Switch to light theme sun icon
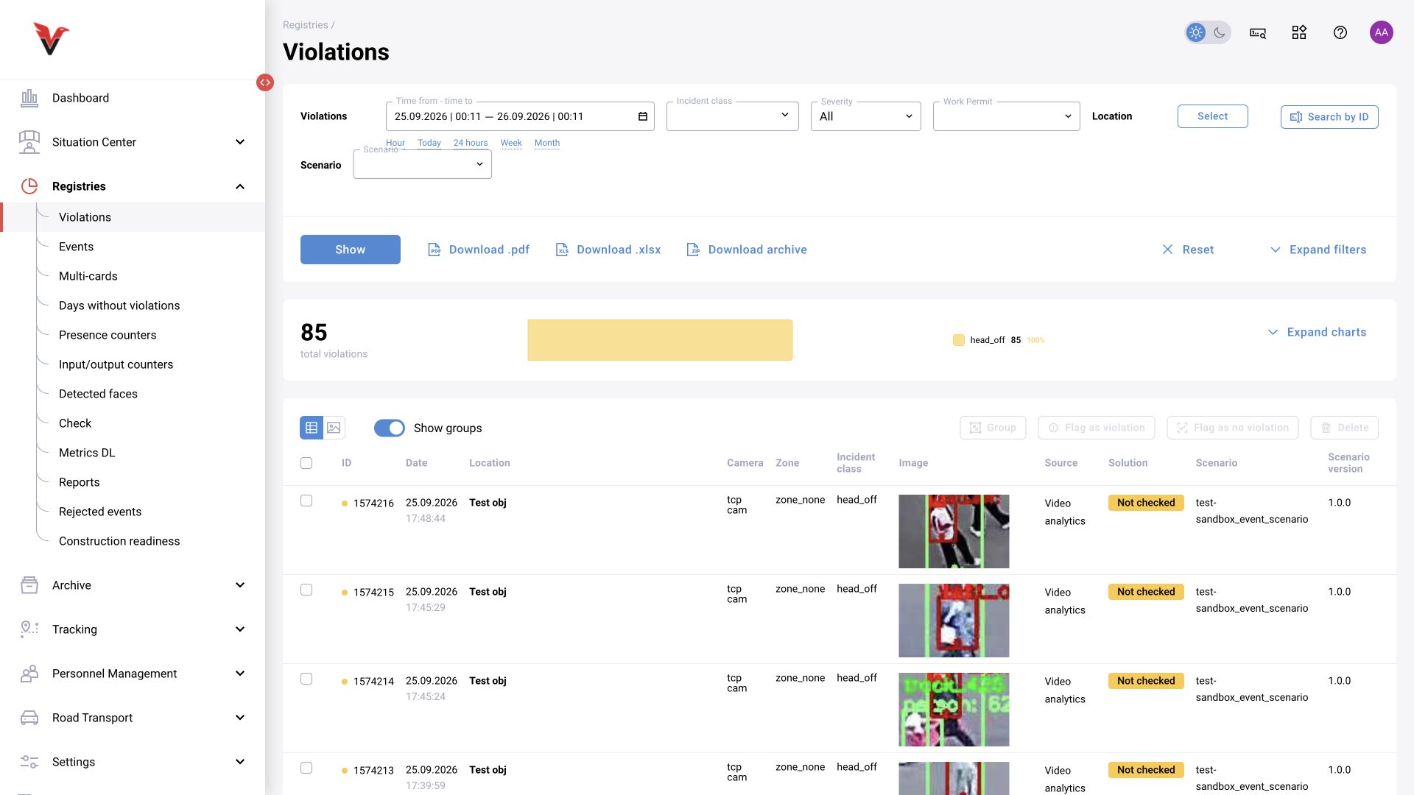1414x795 pixels. click(x=1196, y=32)
